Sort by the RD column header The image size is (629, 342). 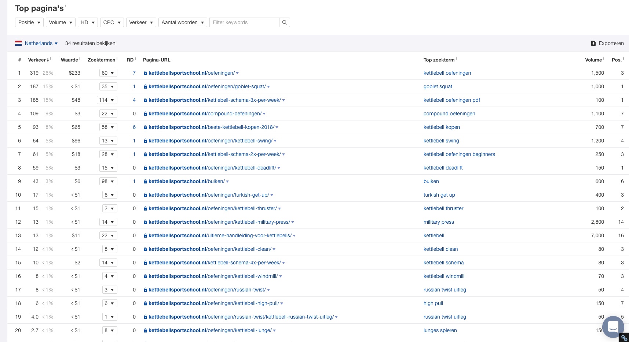(130, 60)
